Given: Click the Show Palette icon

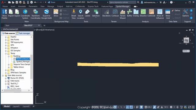Looking at the screenshot, I should pyautogui.click(x=4, y=14).
